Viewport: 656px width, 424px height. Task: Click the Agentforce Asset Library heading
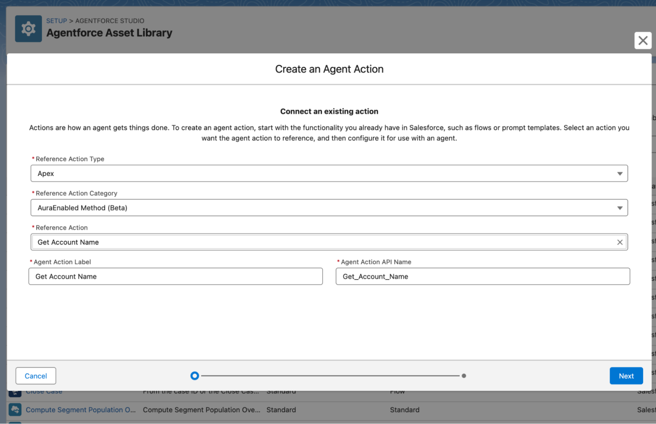click(x=109, y=33)
